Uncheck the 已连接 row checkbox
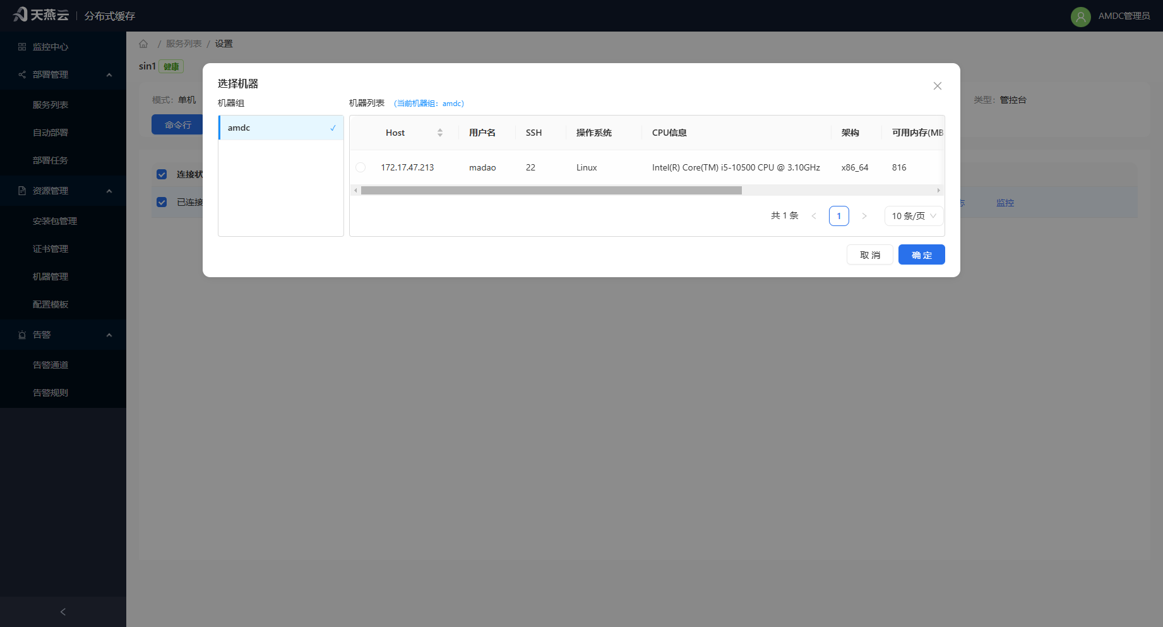 (x=162, y=202)
